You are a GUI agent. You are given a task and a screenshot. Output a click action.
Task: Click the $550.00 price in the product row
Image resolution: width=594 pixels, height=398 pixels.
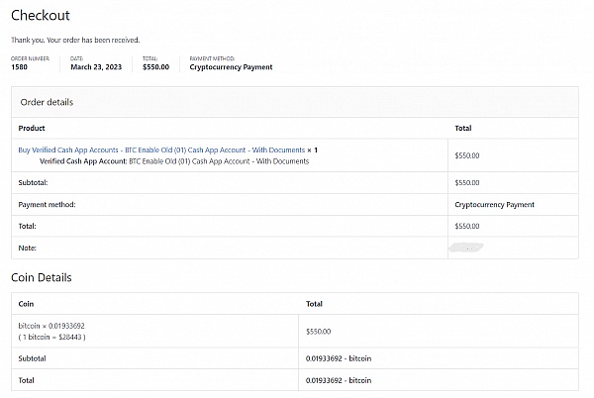pyautogui.click(x=467, y=155)
